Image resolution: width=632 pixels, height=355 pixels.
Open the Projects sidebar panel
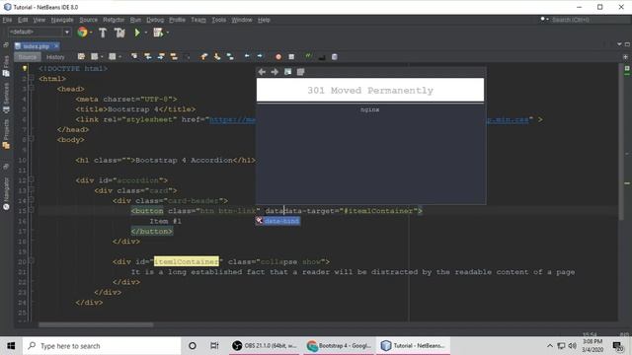click(6, 134)
